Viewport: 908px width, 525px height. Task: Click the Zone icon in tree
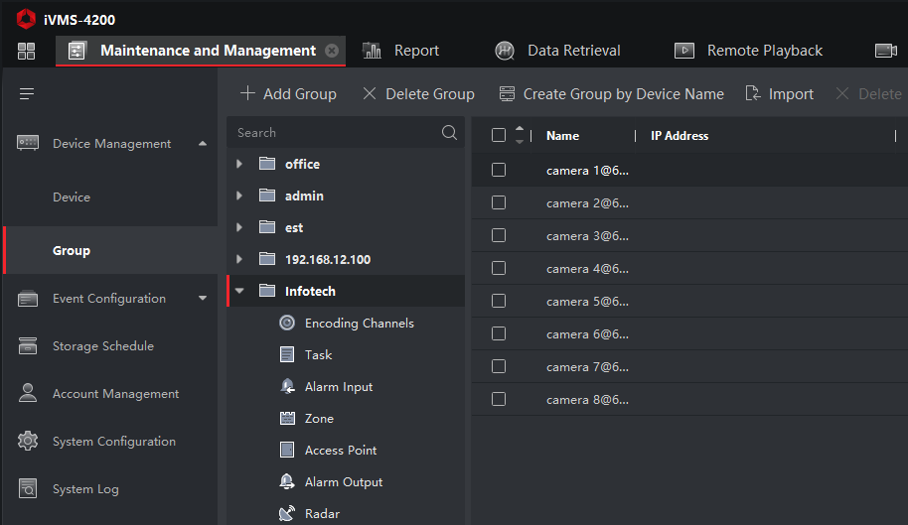coord(287,418)
